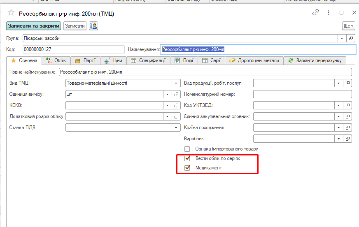
Task: Open the Ставка ПДВ dropdown list
Action: pos(168,127)
